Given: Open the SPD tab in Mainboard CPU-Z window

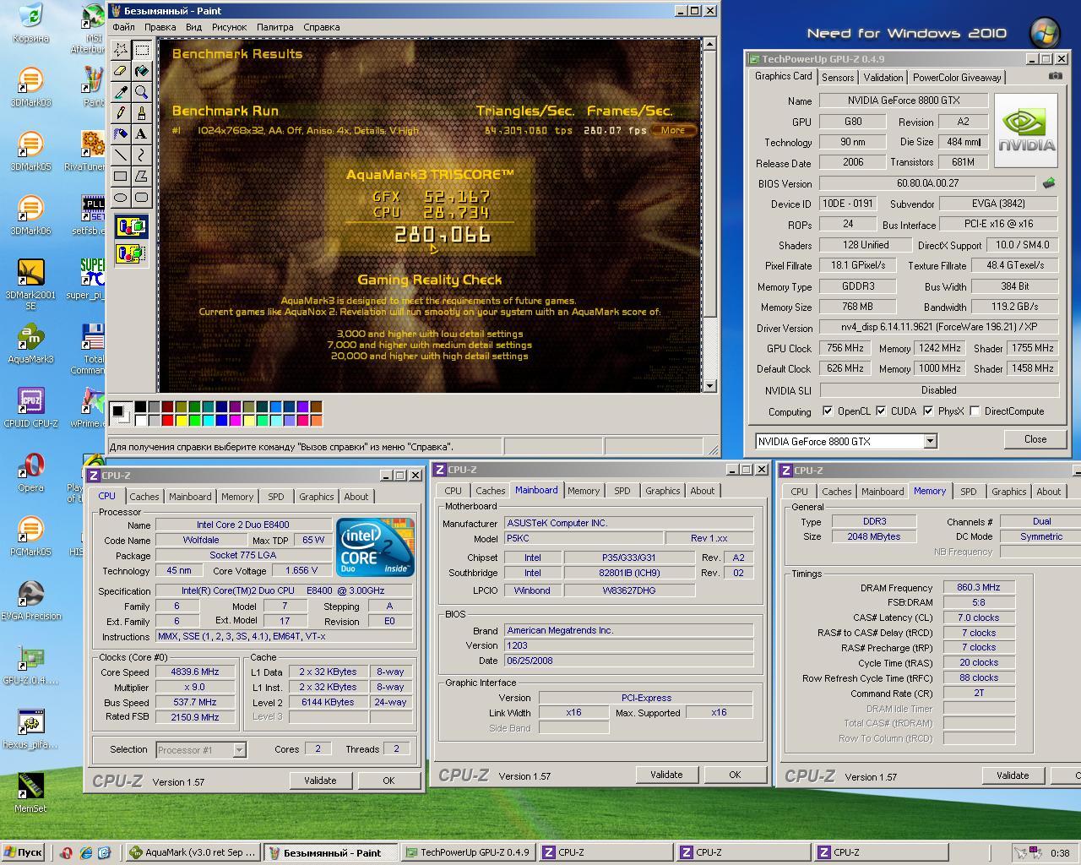Looking at the screenshot, I should tap(622, 491).
